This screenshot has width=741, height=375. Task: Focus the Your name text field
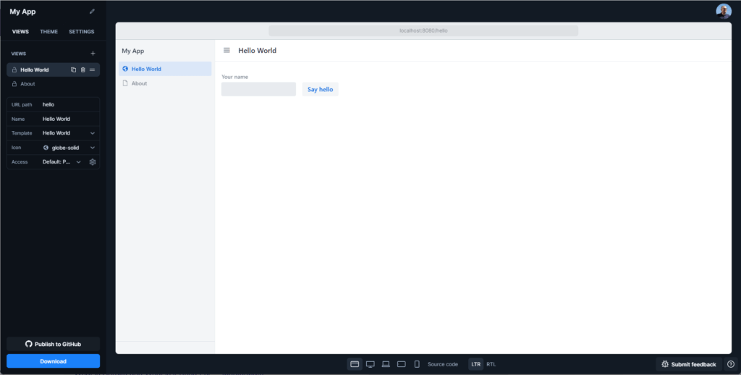click(x=258, y=89)
